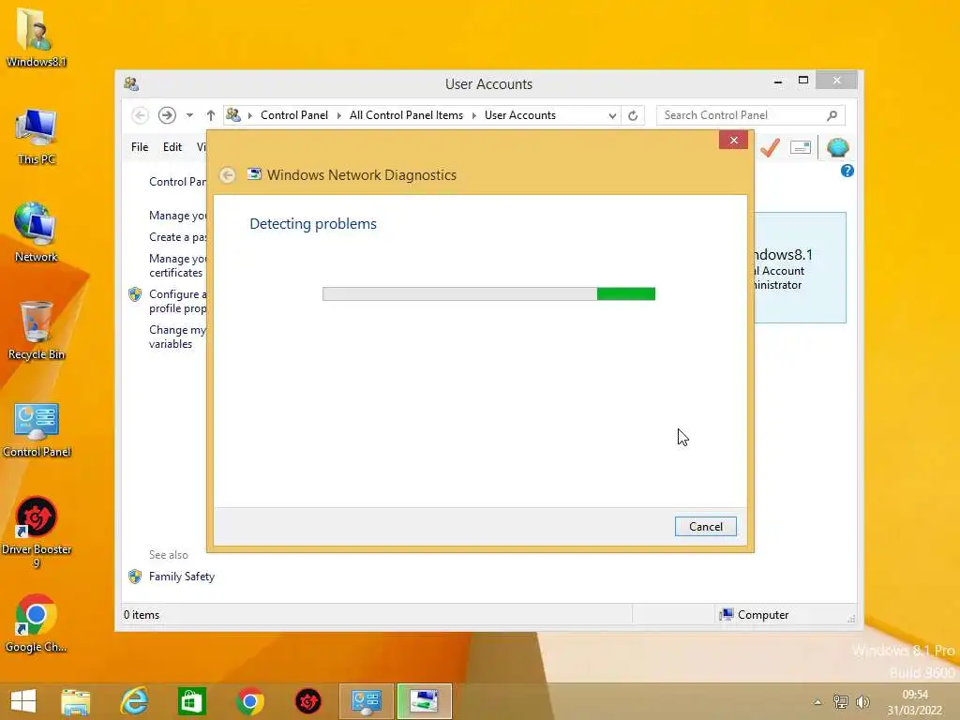The image size is (960, 720).
Task: Show hidden tray icons arrow
Action: click(817, 702)
